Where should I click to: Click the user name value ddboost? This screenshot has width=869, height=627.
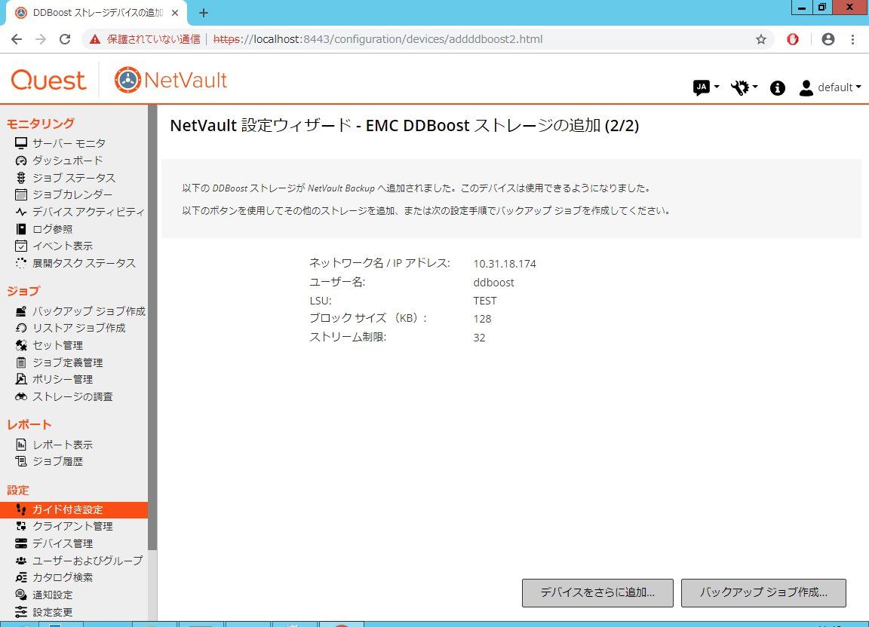click(x=494, y=283)
